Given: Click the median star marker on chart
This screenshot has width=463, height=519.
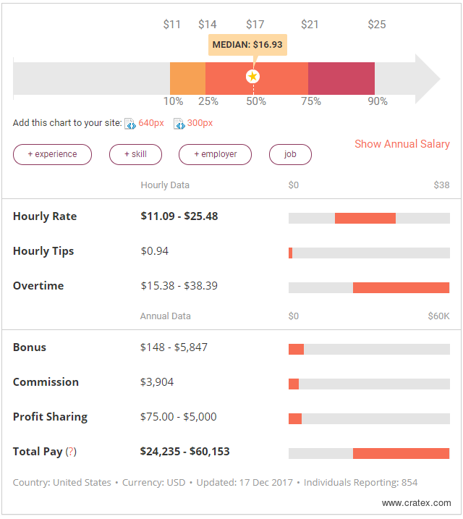Looking at the screenshot, I should point(252,76).
